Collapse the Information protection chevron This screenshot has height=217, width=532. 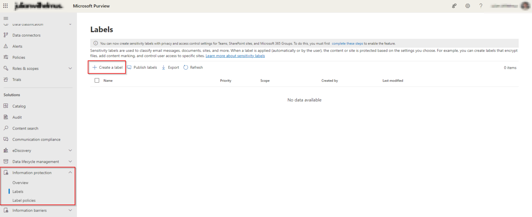click(70, 172)
